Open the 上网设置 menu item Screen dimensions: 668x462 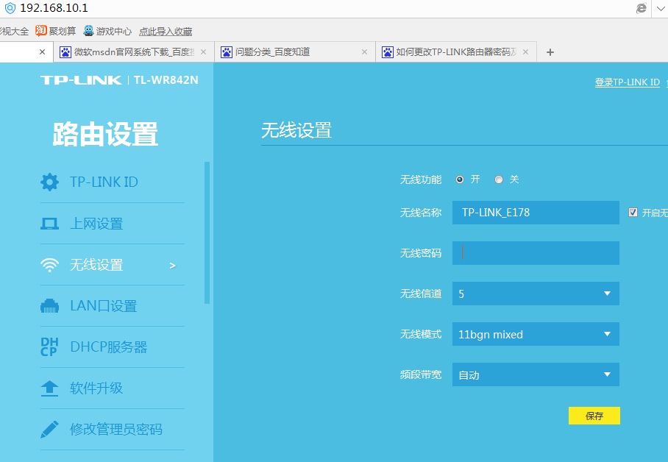113,224
